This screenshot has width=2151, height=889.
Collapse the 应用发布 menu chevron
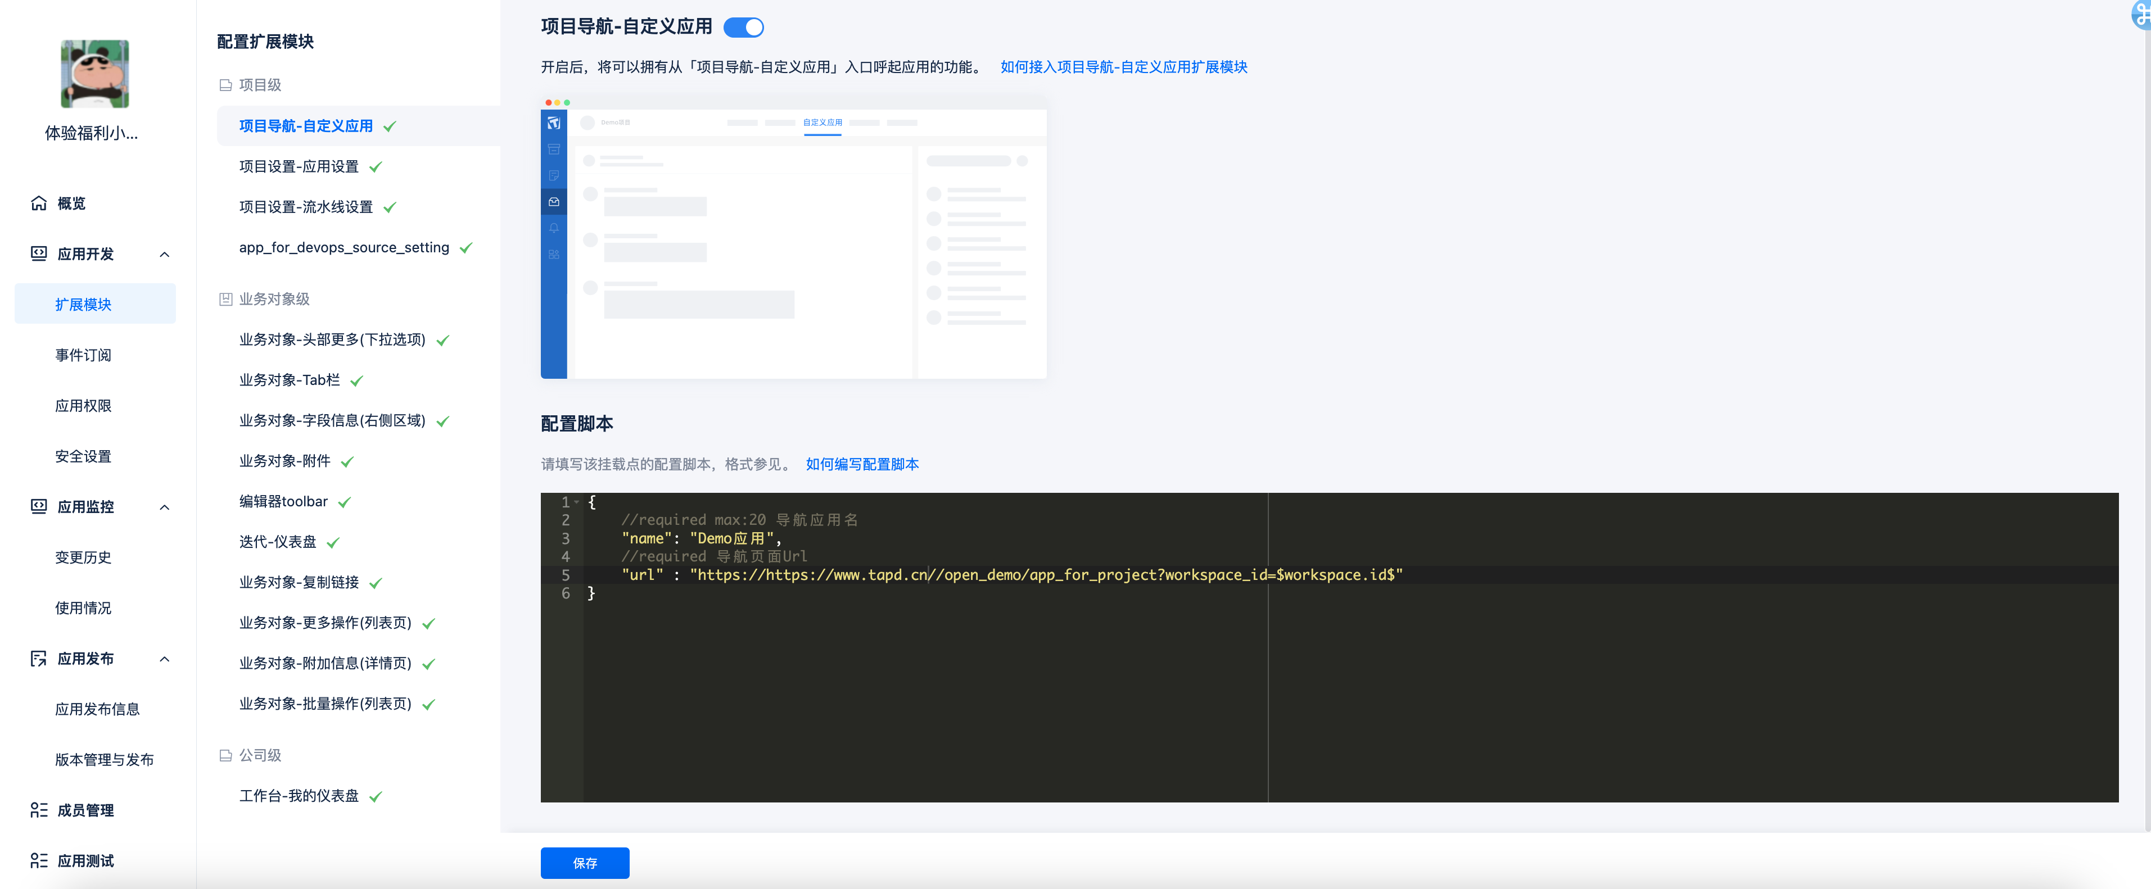point(165,659)
